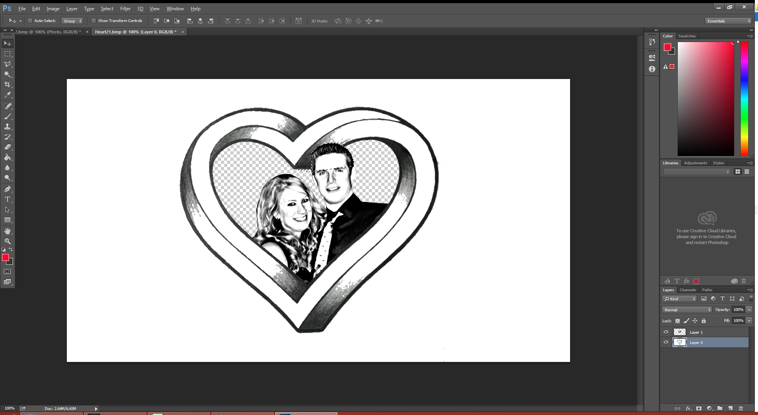This screenshot has height=415, width=758.
Task: Open the Libraries selection dropdown
Action: coord(697,172)
